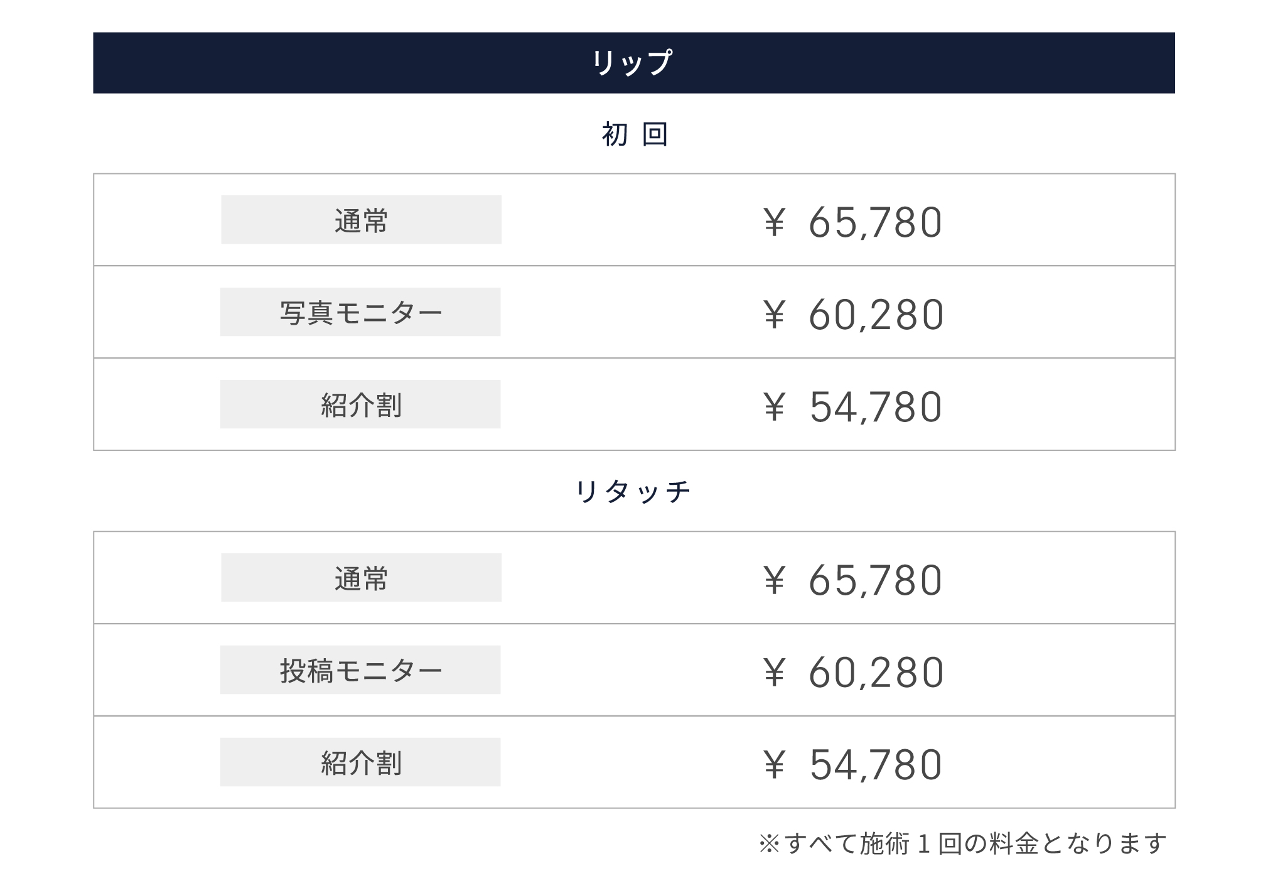Select the リタッチ section heading

tap(633, 491)
